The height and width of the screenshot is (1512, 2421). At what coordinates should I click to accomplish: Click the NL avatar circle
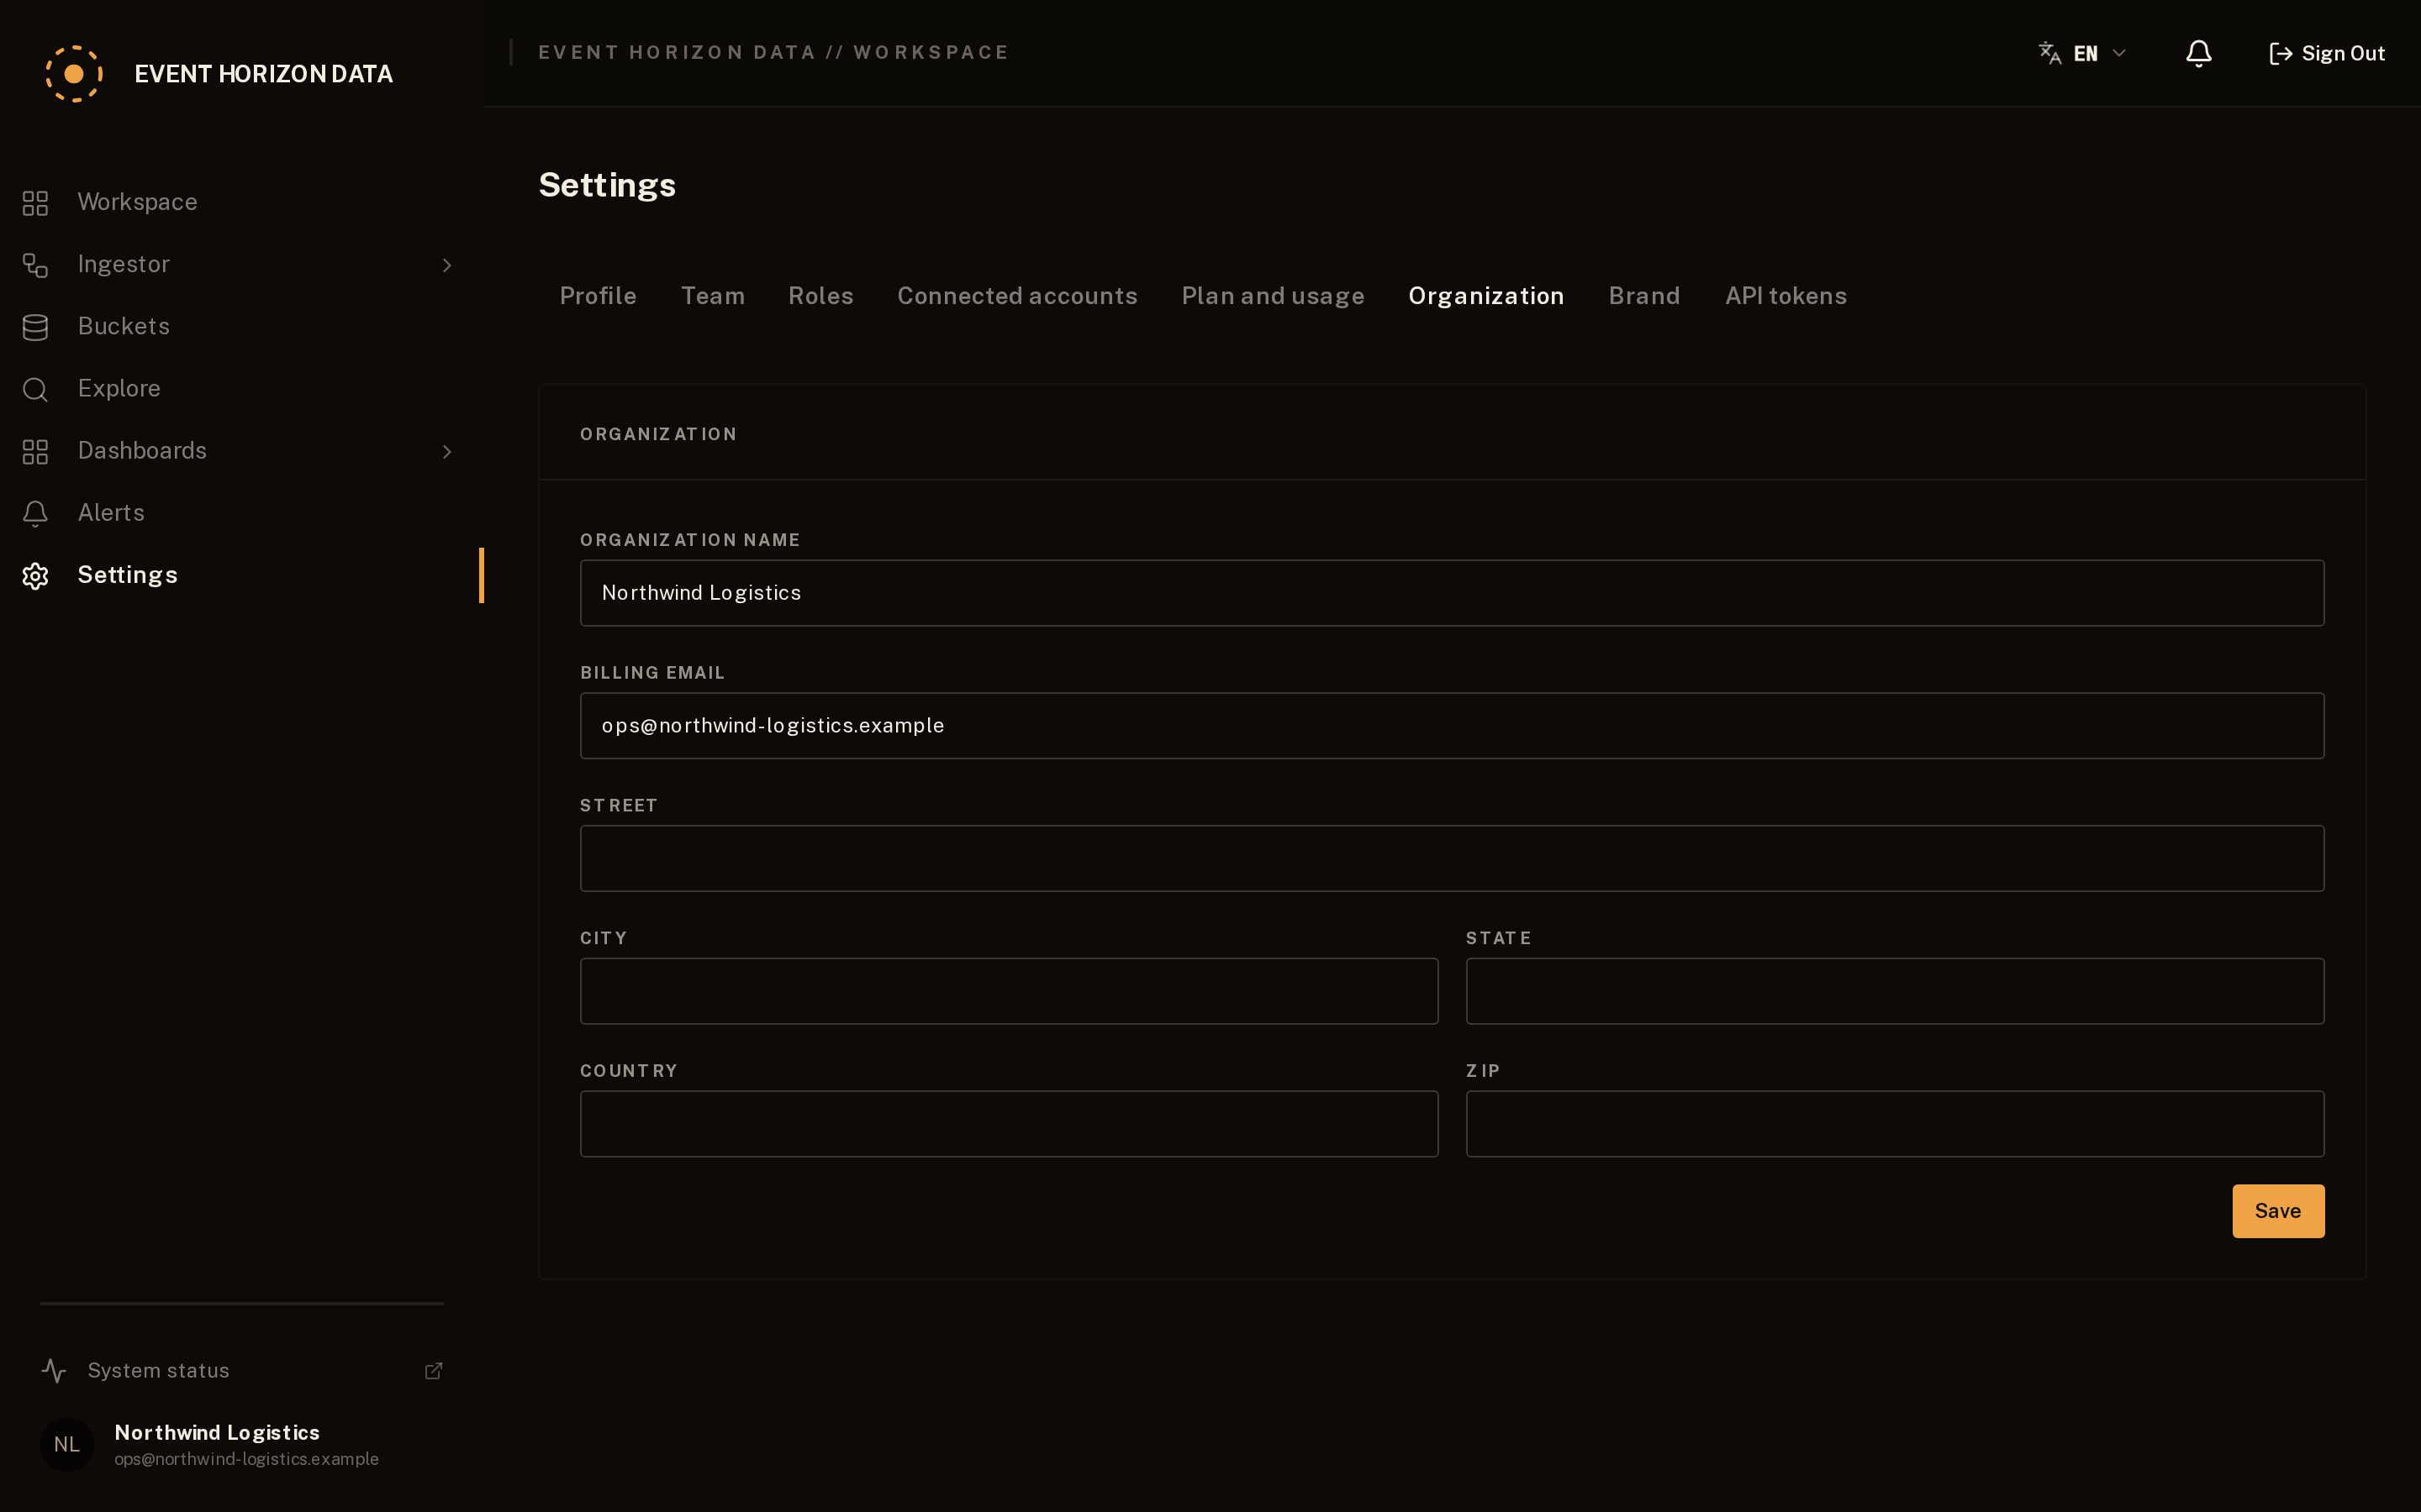(x=67, y=1444)
